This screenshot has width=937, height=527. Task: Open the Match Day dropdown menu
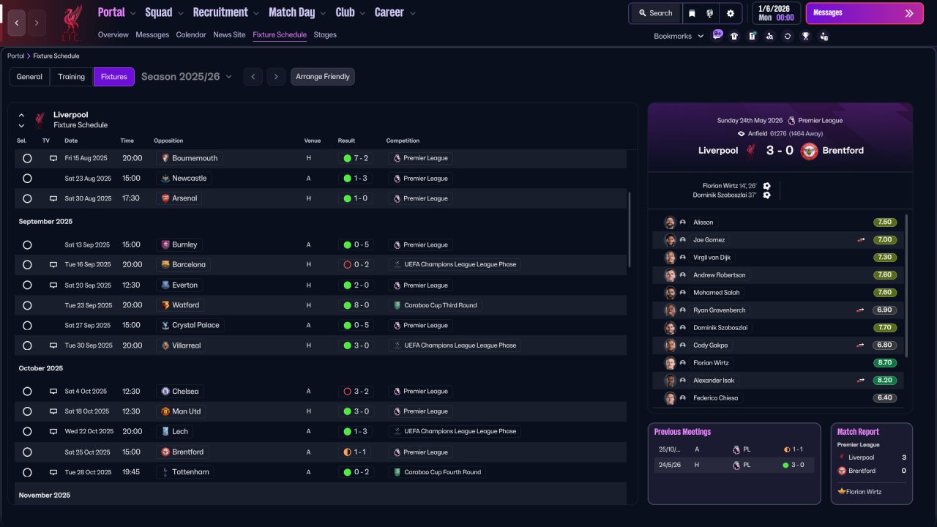point(298,12)
